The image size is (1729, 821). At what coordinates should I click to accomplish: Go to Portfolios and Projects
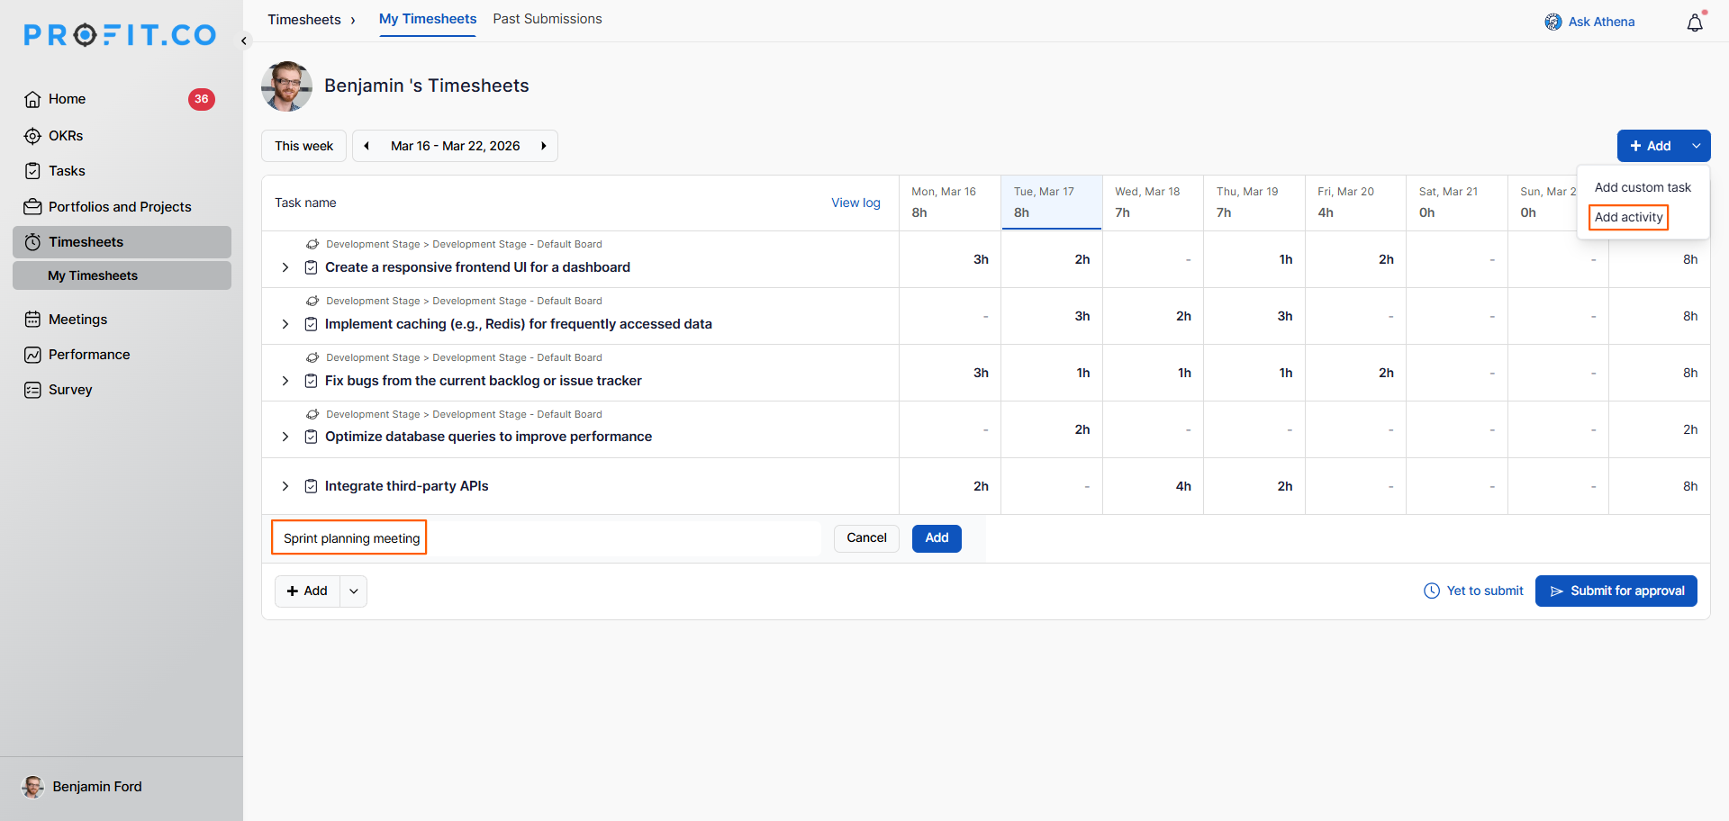(119, 207)
